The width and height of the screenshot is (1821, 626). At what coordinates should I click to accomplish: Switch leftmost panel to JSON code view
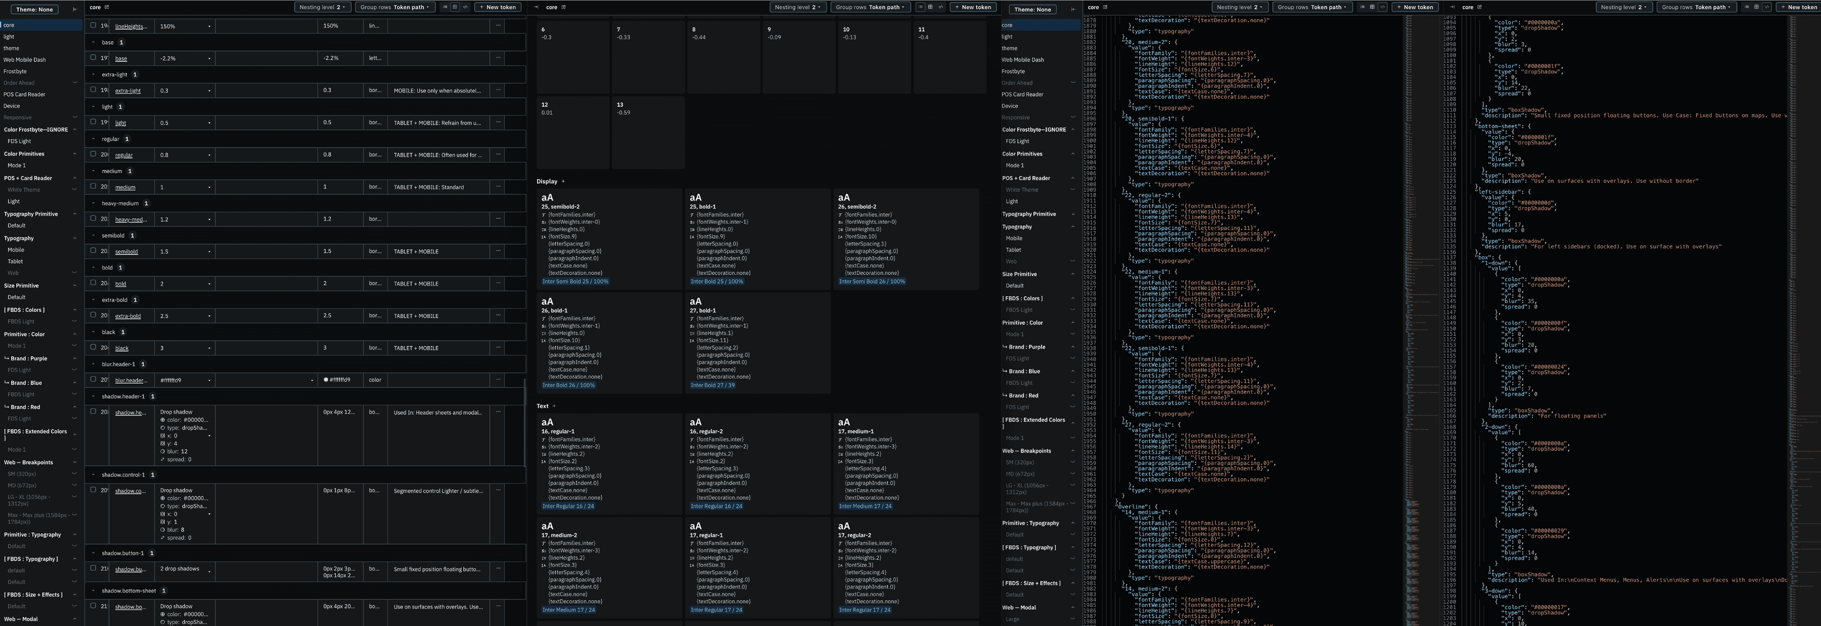[x=465, y=7]
